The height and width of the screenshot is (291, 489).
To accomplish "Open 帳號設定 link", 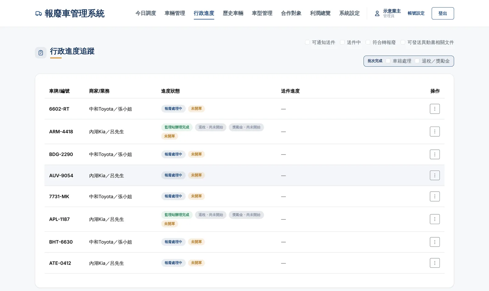I will [x=416, y=13].
